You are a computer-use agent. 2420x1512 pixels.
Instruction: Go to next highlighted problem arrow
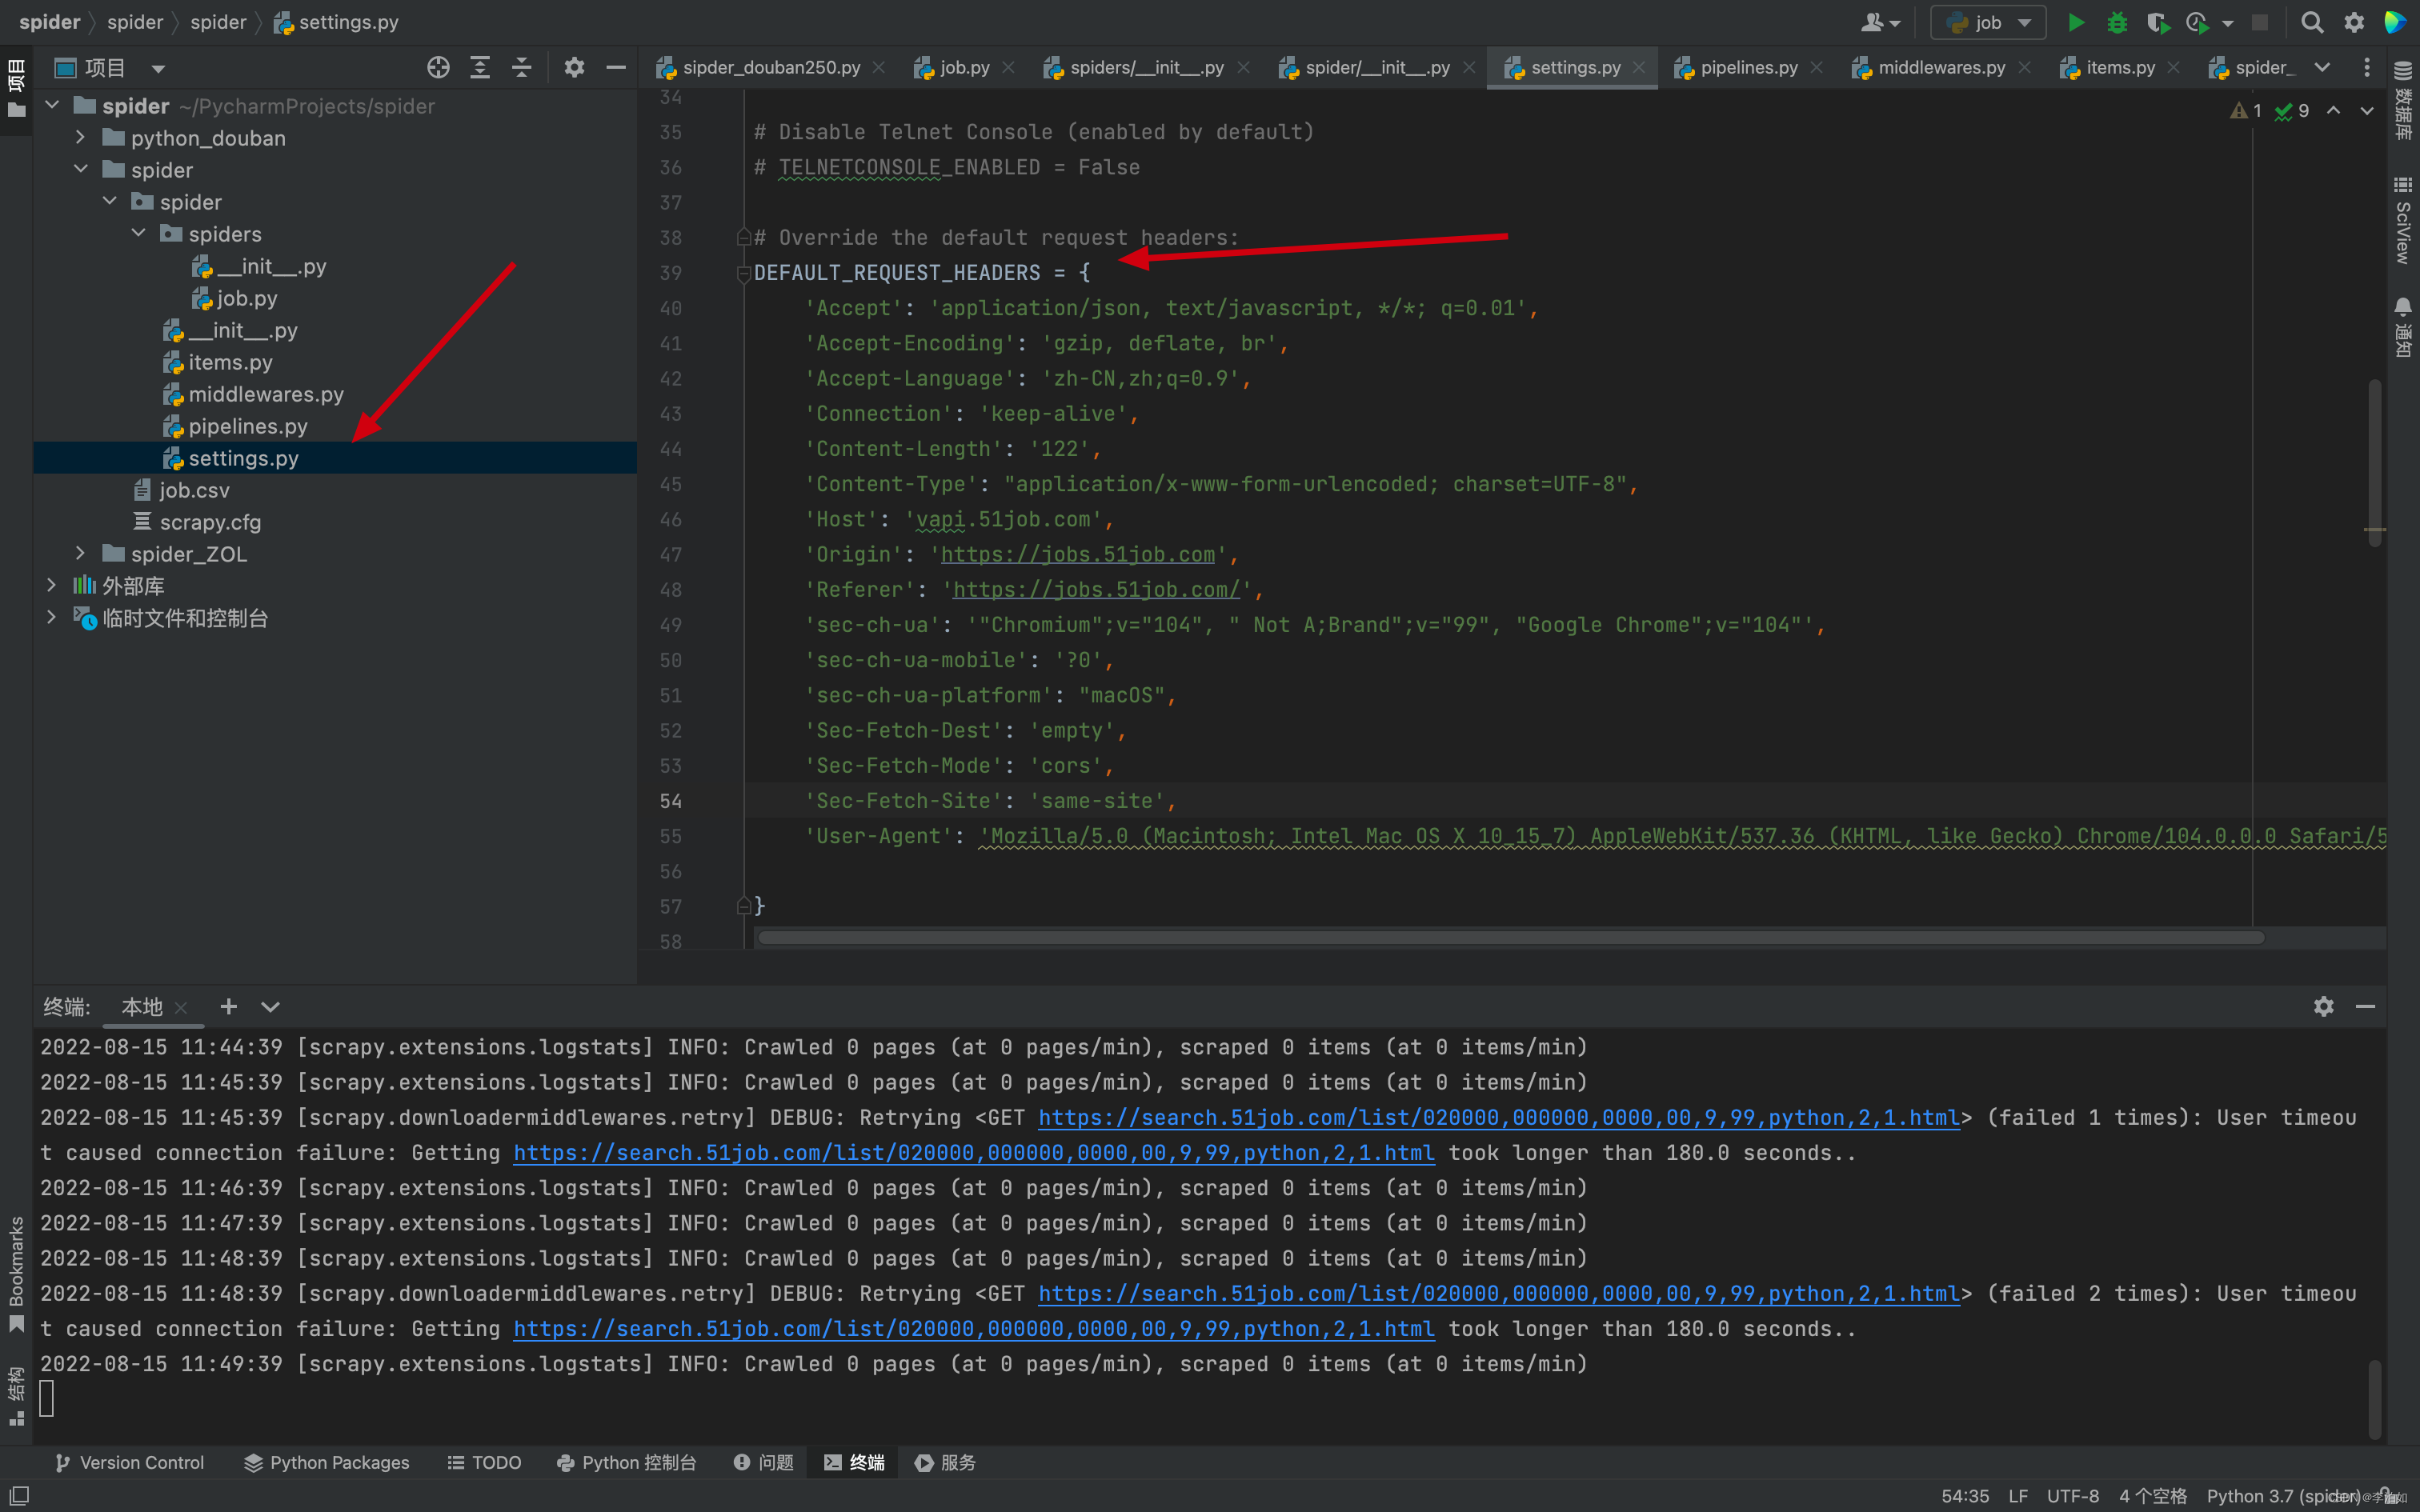(x=2367, y=110)
